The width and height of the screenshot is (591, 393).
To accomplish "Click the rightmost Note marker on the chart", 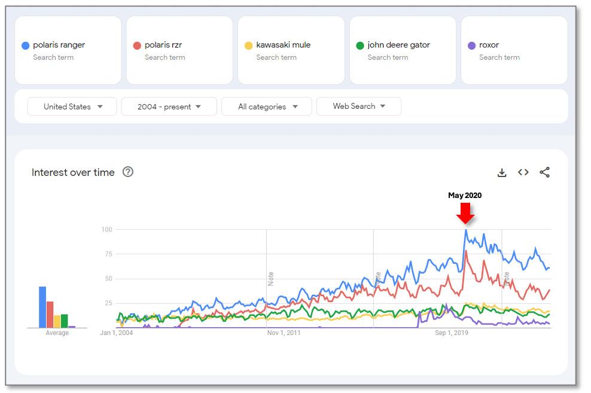I will coord(506,278).
